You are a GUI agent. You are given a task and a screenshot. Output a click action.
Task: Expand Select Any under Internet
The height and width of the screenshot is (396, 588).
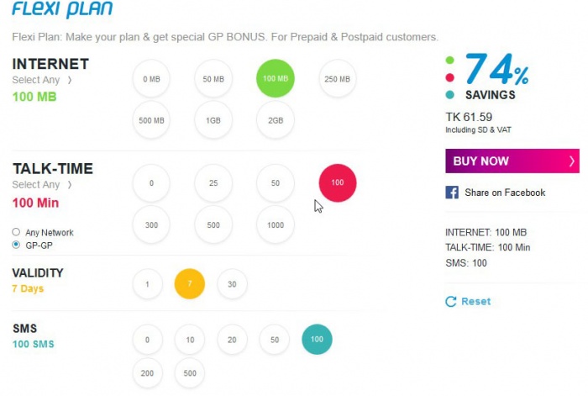[x=70, y=81]
